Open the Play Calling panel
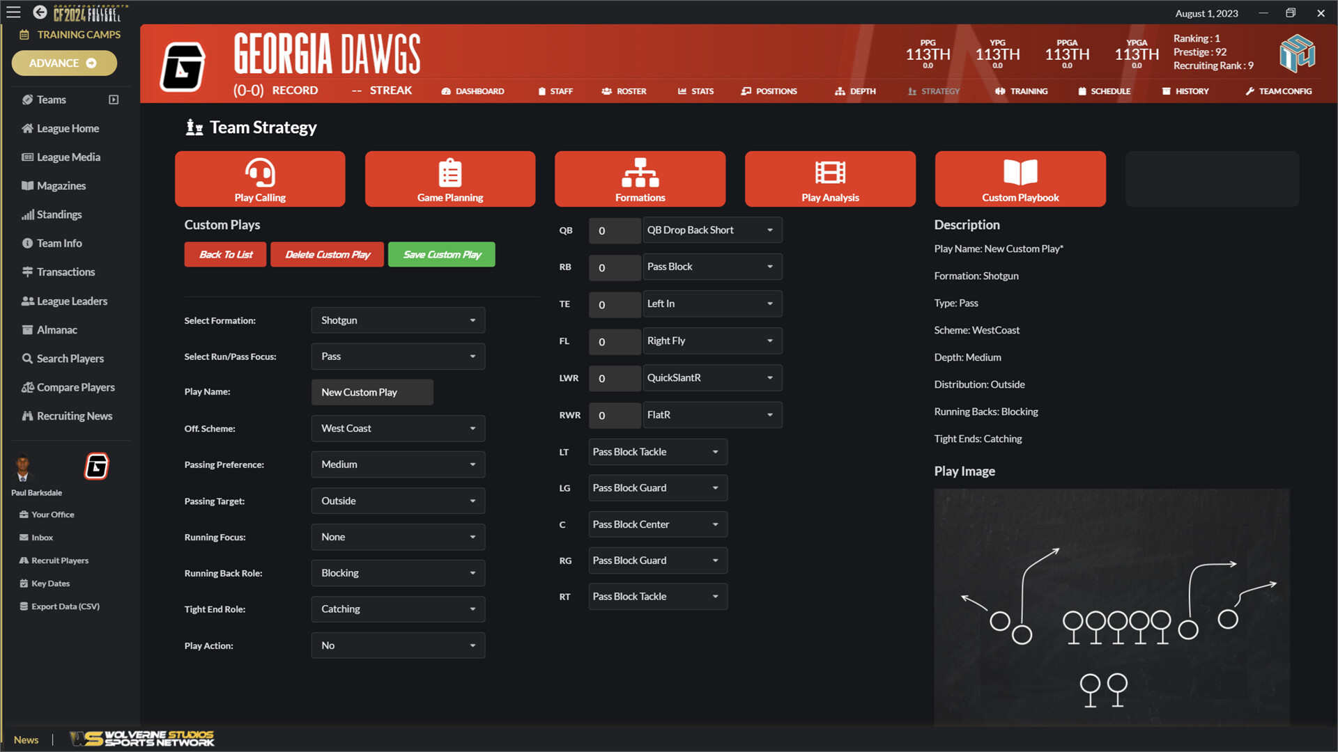The height and width of the screenshot is (752, 1338). point(260,179)
